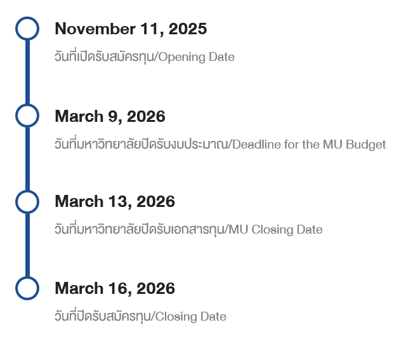Click the timeline circle next to March 13, 2026
This screenshot has height=339, width=406.
(27, 201)
